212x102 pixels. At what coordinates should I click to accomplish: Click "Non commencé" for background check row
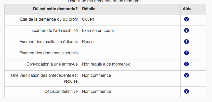coord(96,75)
